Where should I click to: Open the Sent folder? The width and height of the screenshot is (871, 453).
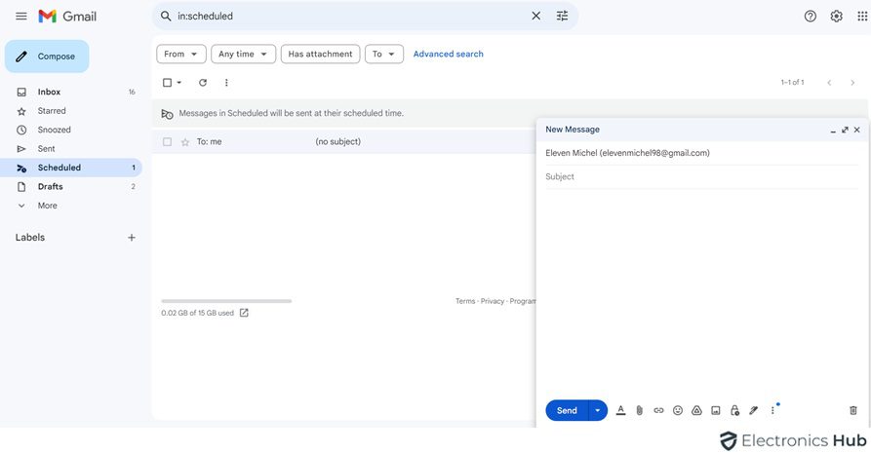[x=71, y=149]
